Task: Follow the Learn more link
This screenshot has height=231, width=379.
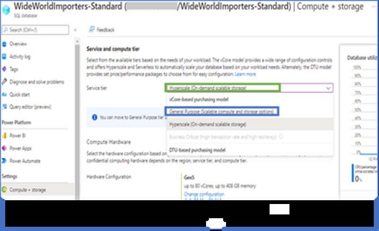Action: pyautogui.click(x=245, y=74)
